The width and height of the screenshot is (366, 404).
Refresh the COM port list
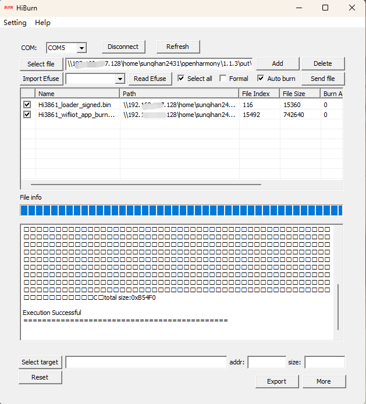click(x=178, y=47)
